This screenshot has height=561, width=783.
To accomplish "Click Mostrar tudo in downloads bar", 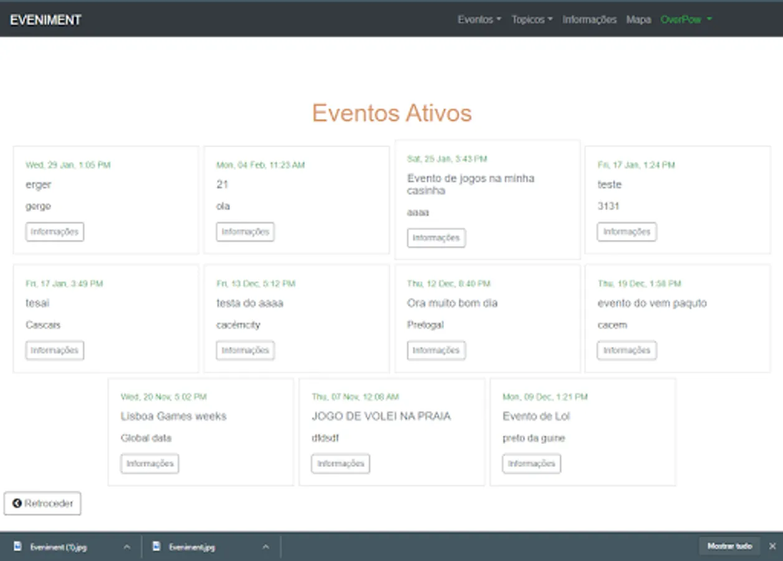I will coord(729,546).
